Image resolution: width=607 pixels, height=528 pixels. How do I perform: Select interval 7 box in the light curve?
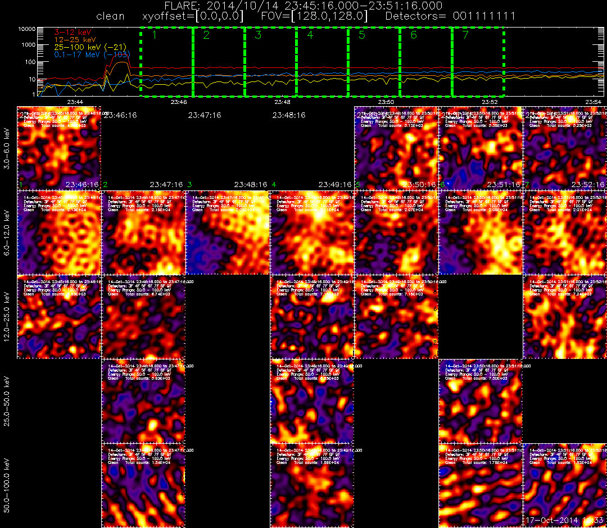478,61
